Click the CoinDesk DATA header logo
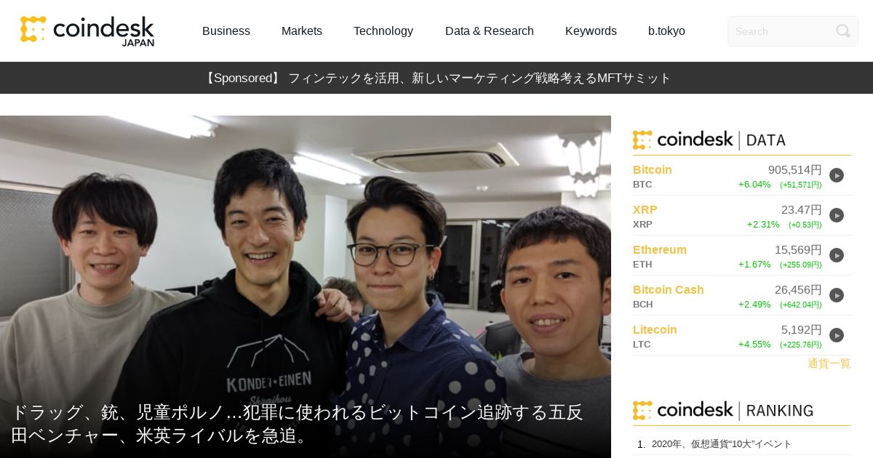Viewport: 873px width, 458px height. click(709, 140)
